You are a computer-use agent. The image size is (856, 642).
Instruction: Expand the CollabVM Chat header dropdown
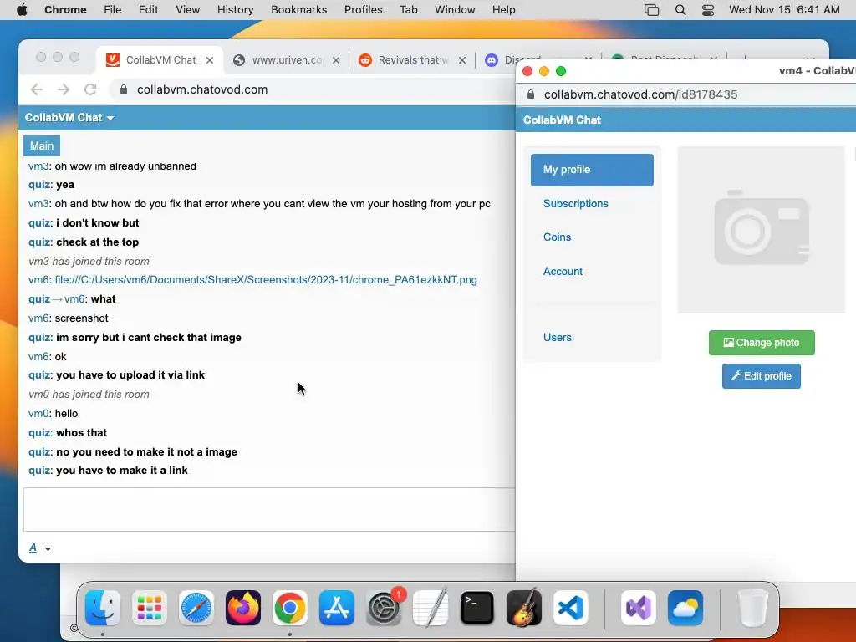click(x=69, y=117)
